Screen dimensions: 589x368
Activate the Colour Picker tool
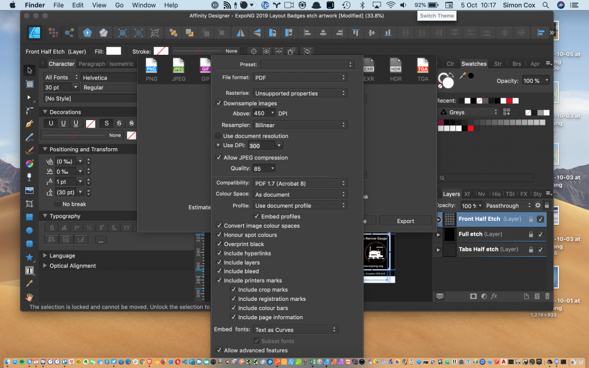coord(30,283)
